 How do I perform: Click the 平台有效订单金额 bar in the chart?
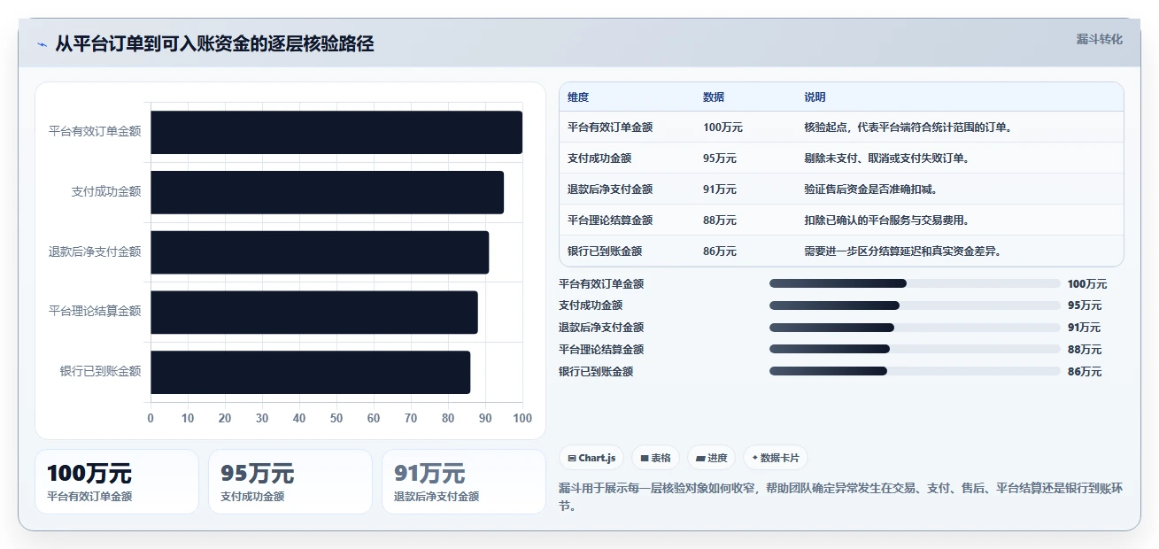[x=336, y=132]
